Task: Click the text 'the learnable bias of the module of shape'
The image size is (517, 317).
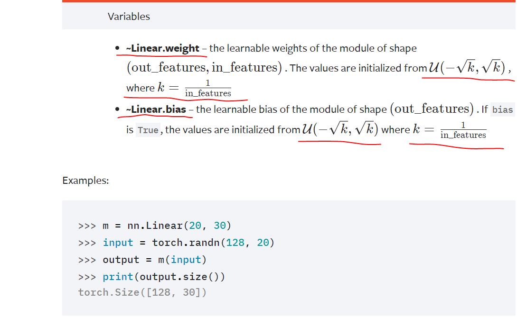Action: 291,109
